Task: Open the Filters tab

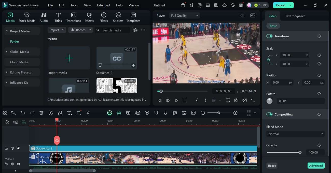Action: click(104, 17)
